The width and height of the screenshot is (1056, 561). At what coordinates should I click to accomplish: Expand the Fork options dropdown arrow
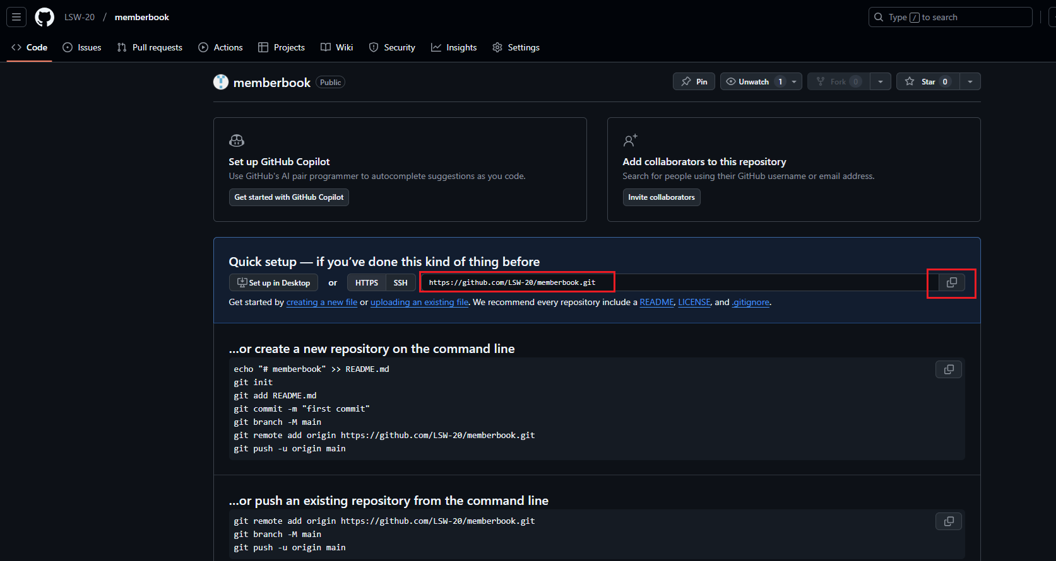881,81
